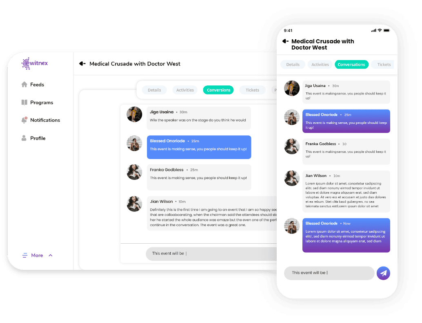422x323 pixels.
Task: Click desktop message input 'This event will be'
Action: tap(211, 254)
